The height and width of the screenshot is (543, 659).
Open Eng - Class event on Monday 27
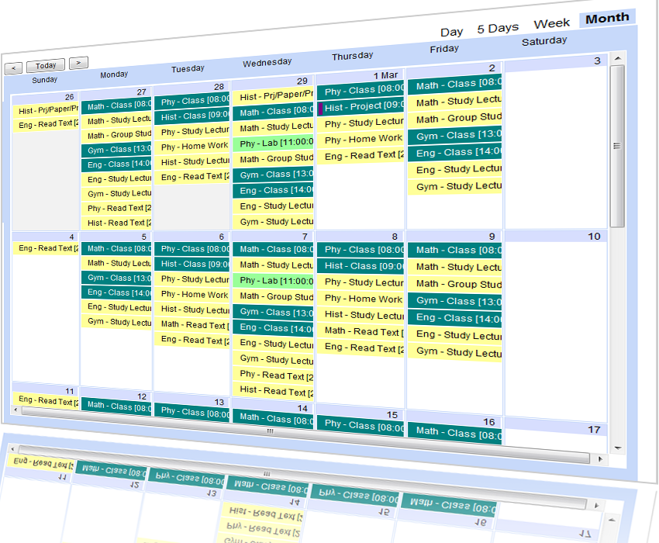[116, 164]
